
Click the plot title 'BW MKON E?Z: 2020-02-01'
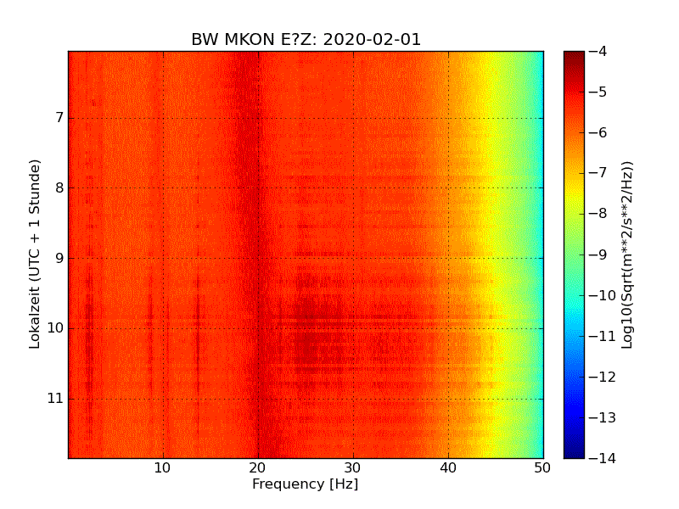pyautogui.click(x=306, y=39)
